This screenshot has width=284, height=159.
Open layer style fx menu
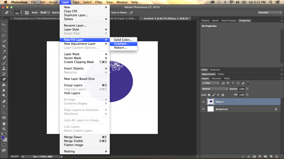point(249,157)
